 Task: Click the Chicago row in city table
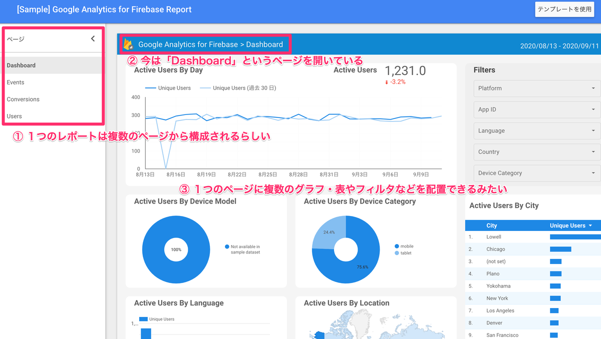click(533, 249)
